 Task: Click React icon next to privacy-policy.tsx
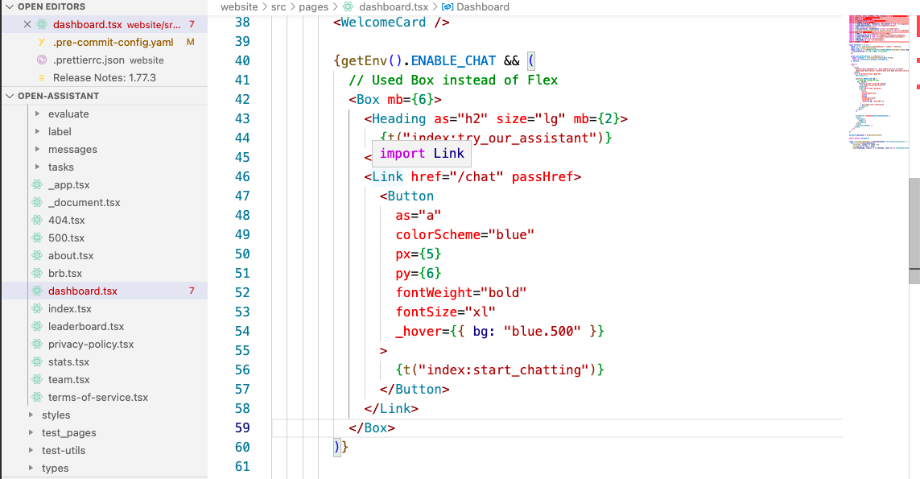[x=38, y=344]
